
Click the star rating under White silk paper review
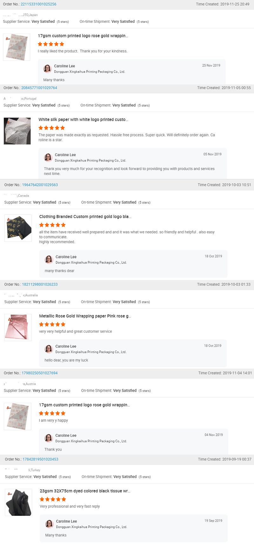[52, 128]
